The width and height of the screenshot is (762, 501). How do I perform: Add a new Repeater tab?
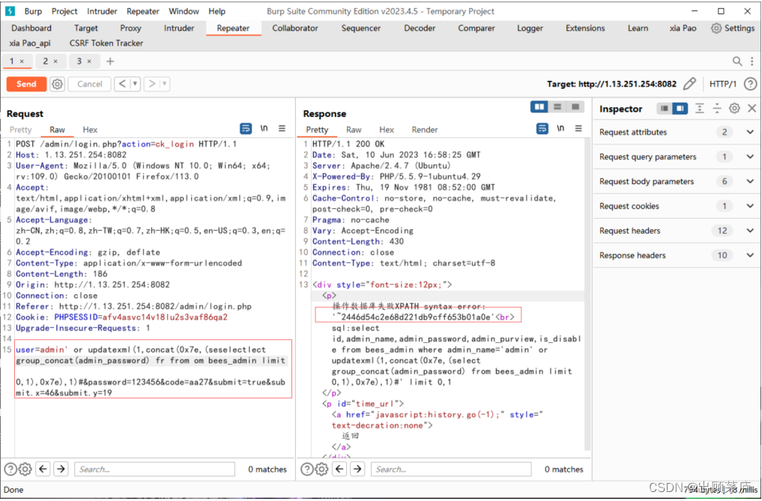click(x=110, y=61)
